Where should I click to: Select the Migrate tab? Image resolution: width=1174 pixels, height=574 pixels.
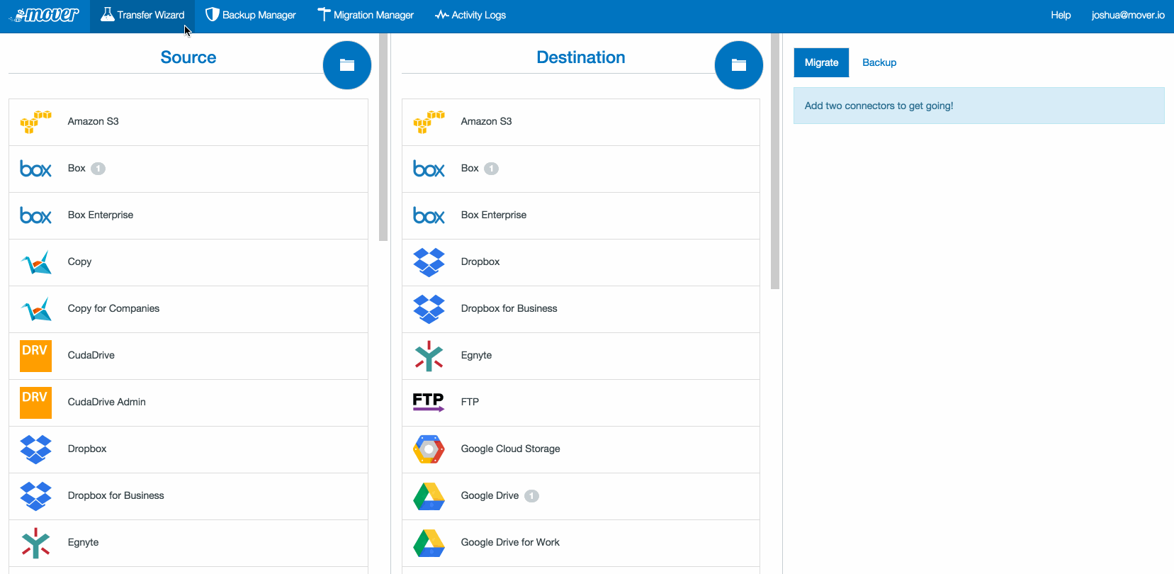(x=821, y=62)
